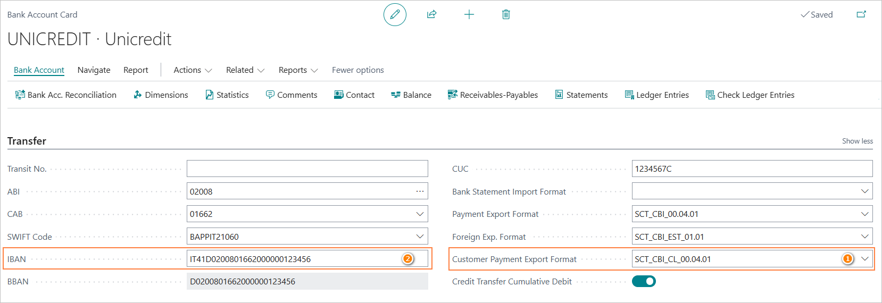The height and width of the screenshot is (303, 882).
Task: Open Dimensions action
Action: pos(161,95)
